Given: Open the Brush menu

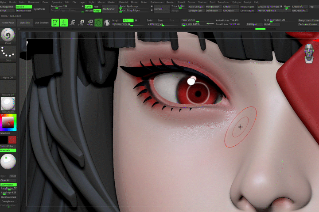Looking at the screenshot, I should [12, 2].
